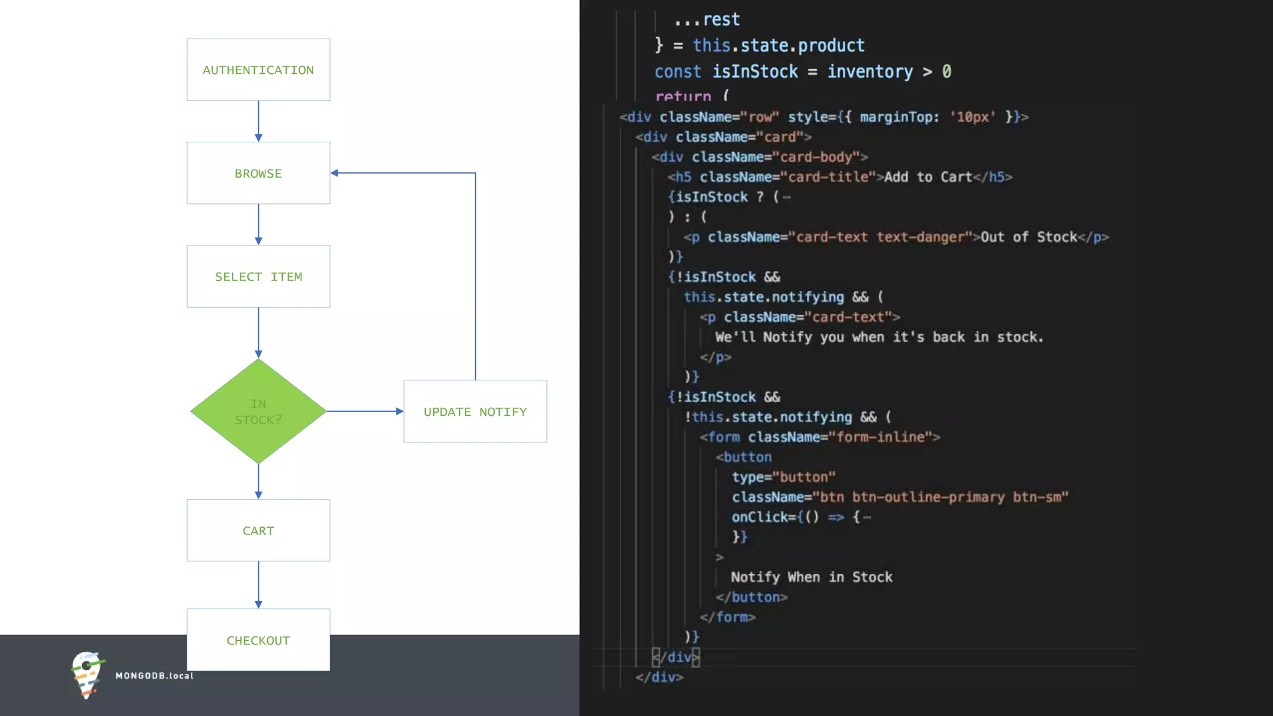Click arrowhead pointing into CHECKOUT box
This screenshot has width=1273, height=716.
point(259,604)
